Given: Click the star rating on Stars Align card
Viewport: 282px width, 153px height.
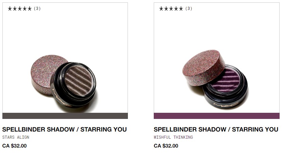Looking at the screenshot, I should pyautogui.click(x=20, y=9).
